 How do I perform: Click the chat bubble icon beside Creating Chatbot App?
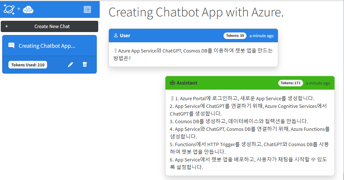point(11,46)
